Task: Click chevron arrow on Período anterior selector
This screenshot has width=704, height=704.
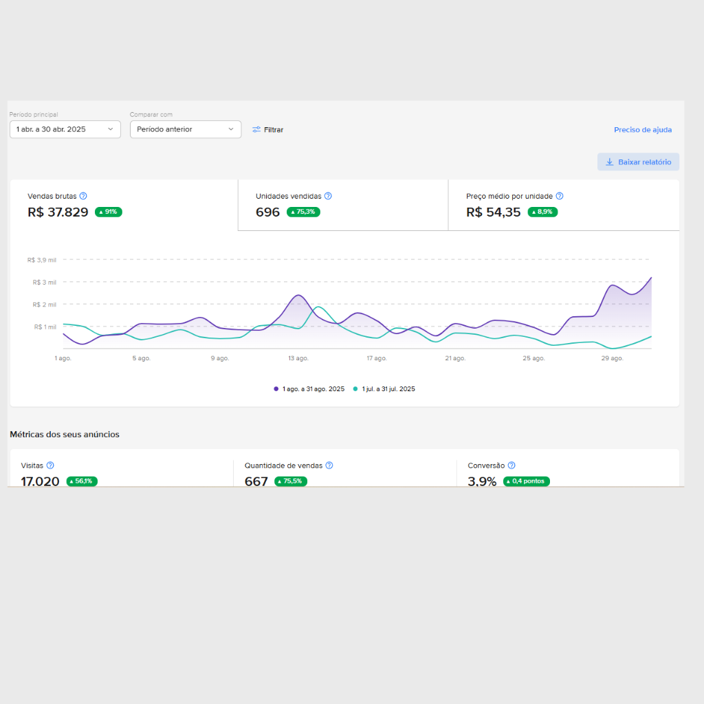Action: pyautogui.click(x=231, y=129)
